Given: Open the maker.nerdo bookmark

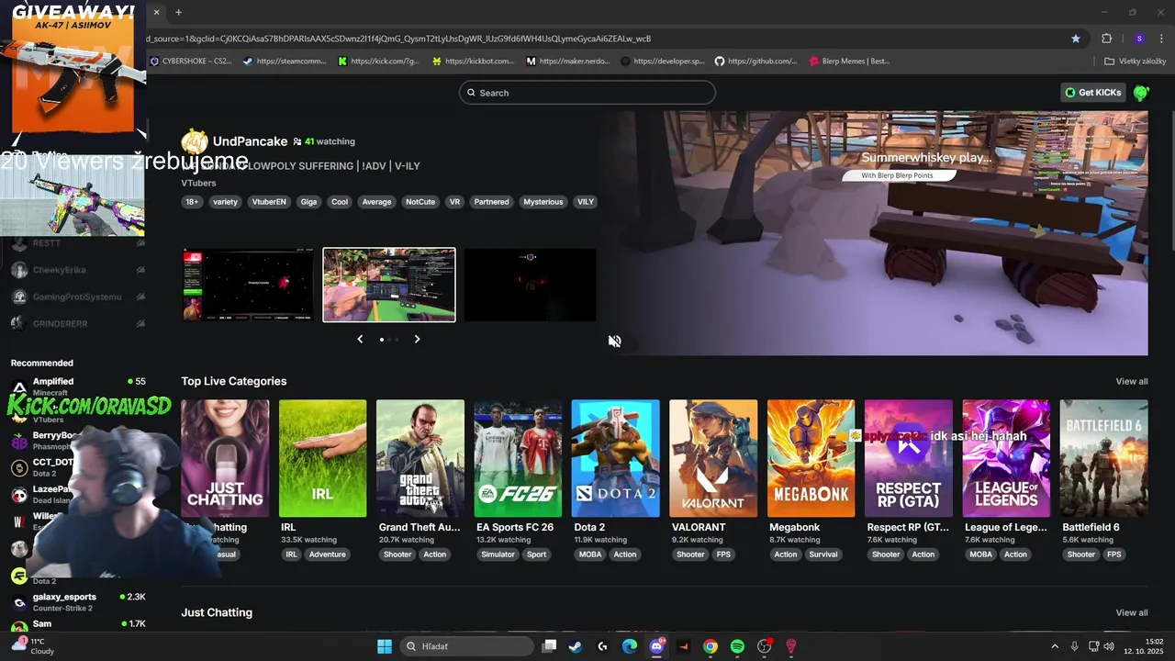Looking at the screenshot, I should coord(567,62).
